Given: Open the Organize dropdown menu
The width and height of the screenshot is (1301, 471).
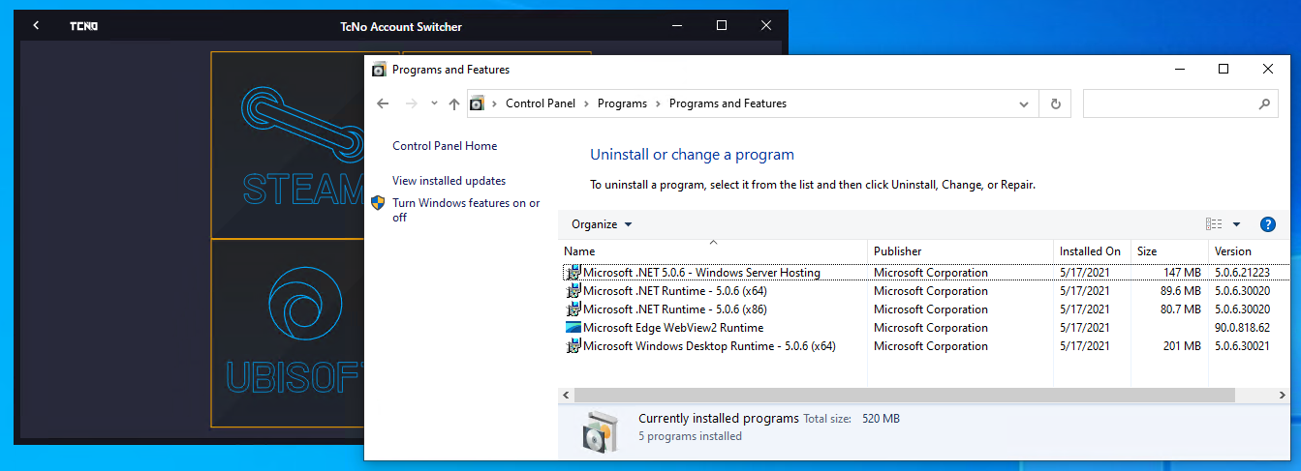Looking at the screenshot, I should click(x=602, y=224).
